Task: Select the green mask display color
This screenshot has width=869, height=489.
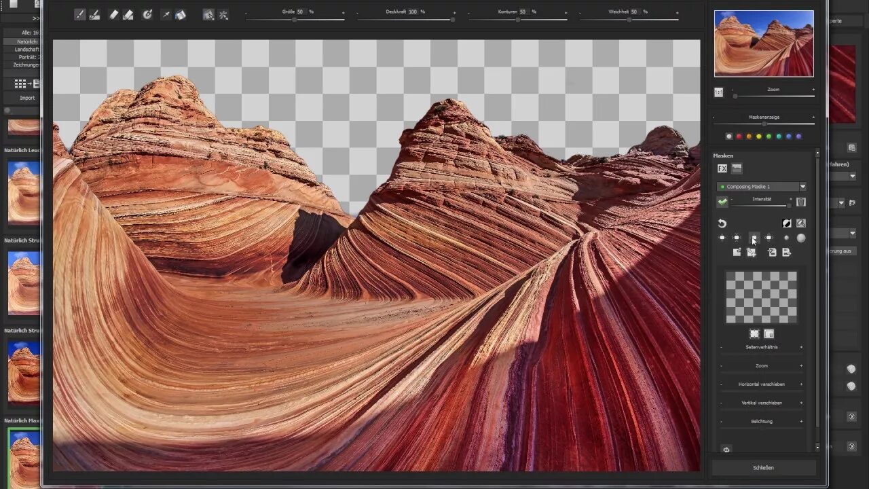Action: [x=769, y=137]
